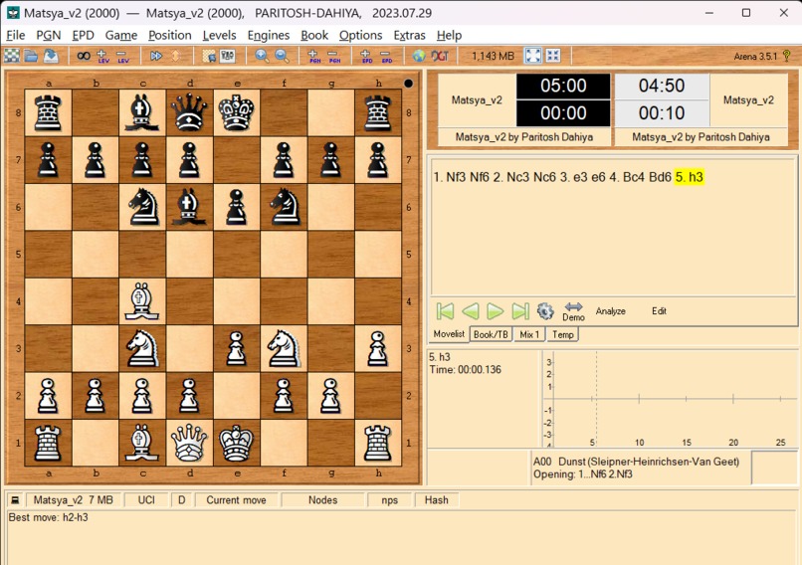
Task: Click the new game chessboard toolbar icon
Action: pyautogui.click(x=12, y=56)
